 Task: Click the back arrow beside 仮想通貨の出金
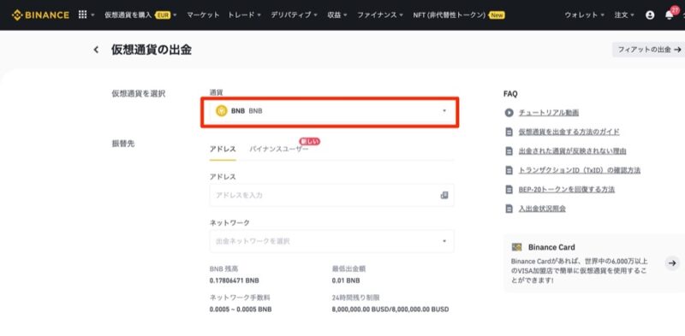96,50
